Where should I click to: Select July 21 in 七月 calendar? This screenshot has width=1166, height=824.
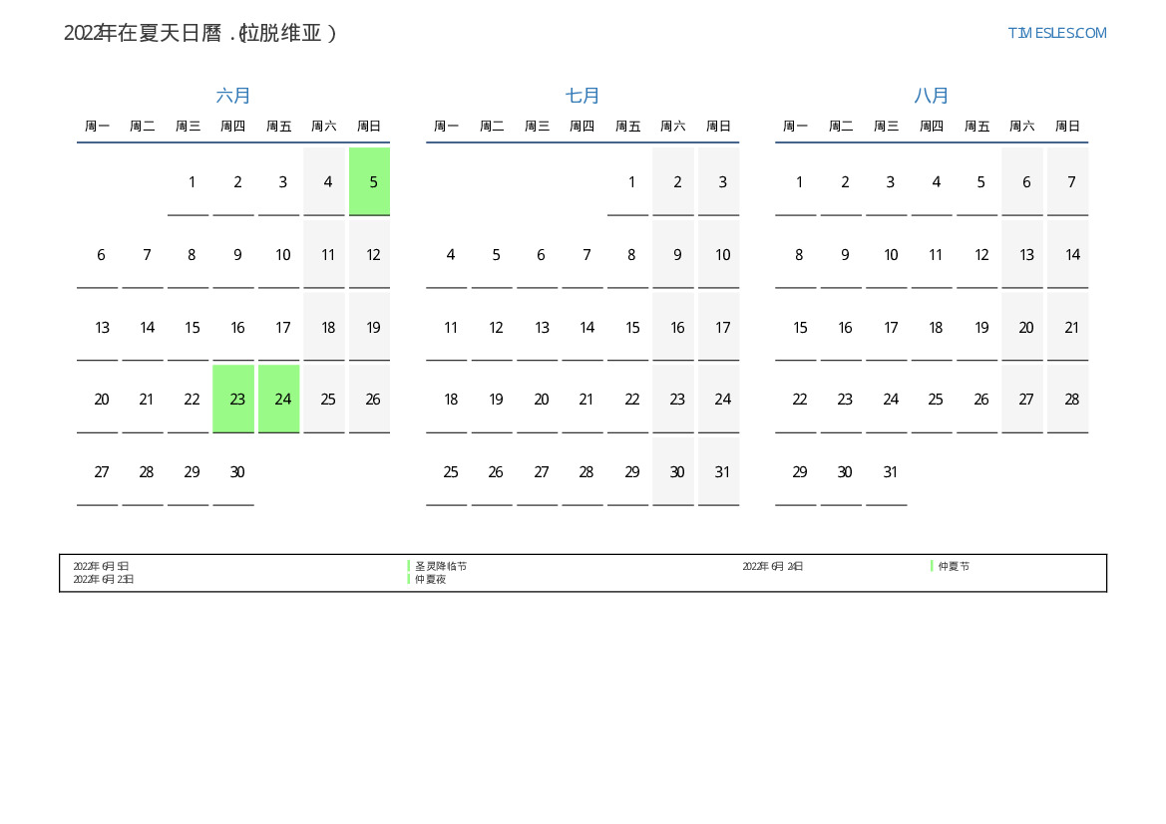point(583,399)
